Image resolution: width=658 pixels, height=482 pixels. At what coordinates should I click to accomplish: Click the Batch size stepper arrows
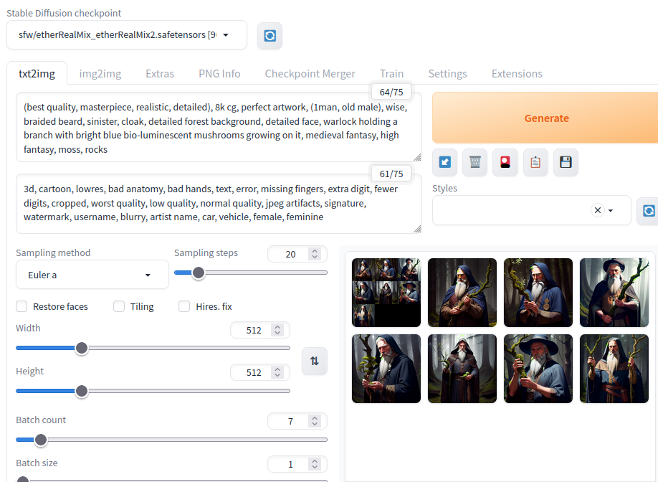(x=315, y=464)
